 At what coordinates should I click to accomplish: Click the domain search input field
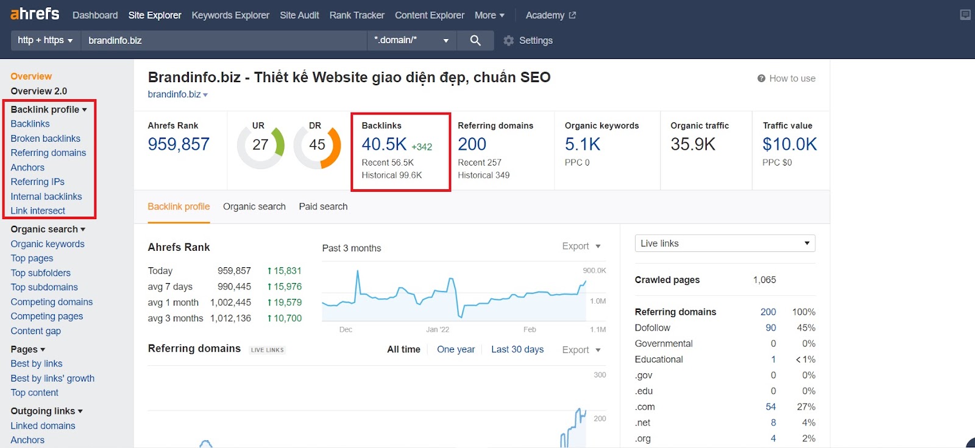point(224,40)
